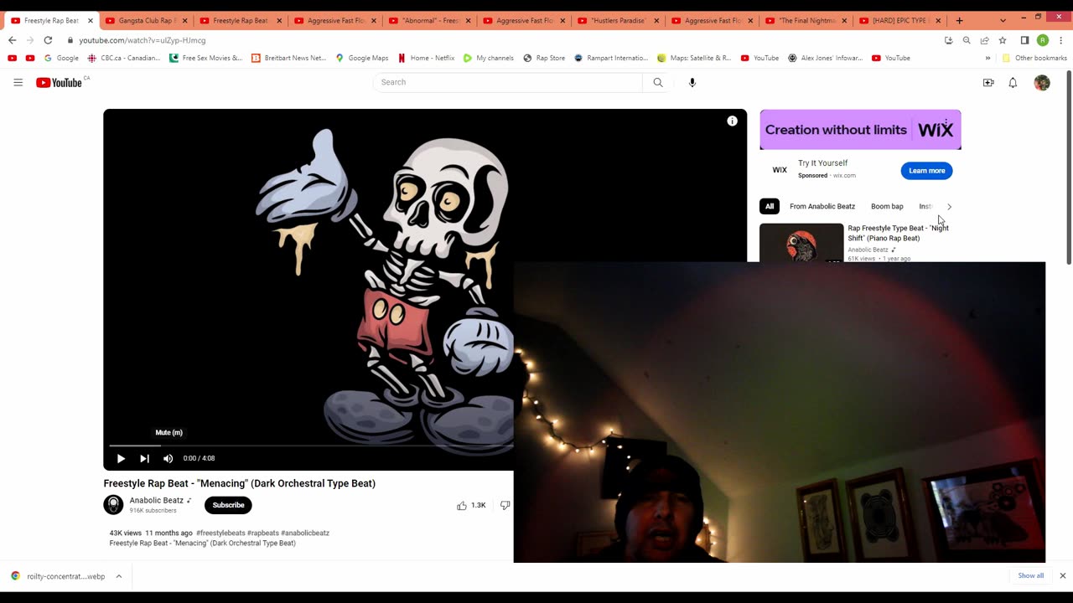Open the tab search dropdown chevron
Screen dimensions: 1073x603
[1003, 20]
